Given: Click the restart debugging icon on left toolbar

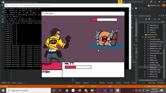Looking at the screenshot, I should pyautogui.click(x=3, y=19).
